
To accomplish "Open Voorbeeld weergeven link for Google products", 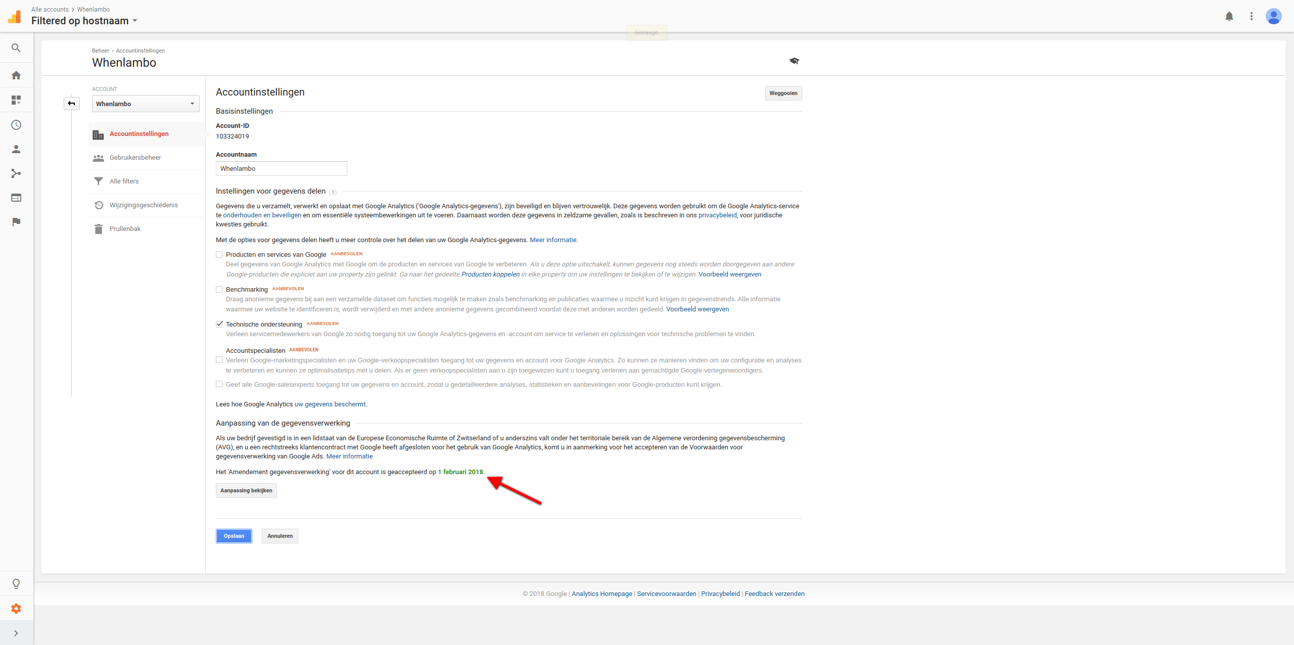I will click(730, 274).
